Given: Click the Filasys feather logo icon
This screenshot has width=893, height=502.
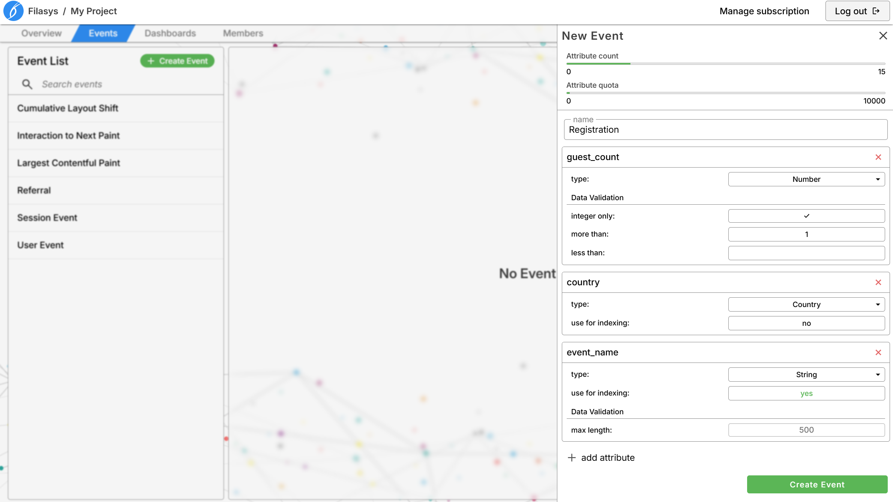Looking at the screenshot, I should (x=13, y=11).
